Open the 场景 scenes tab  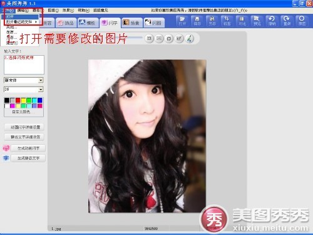point(132,23)
